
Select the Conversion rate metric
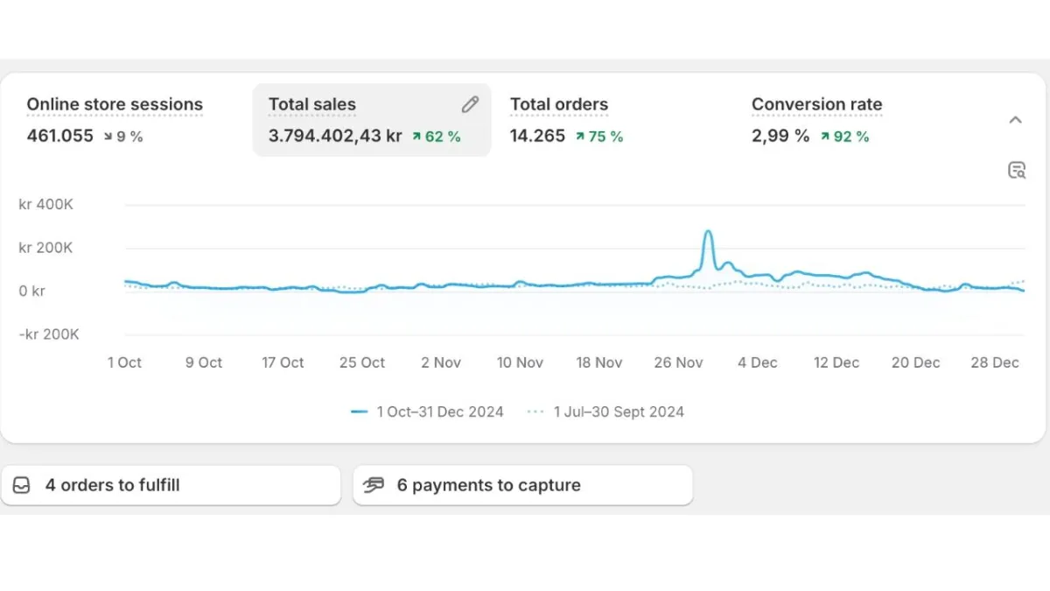click(816, 105)
